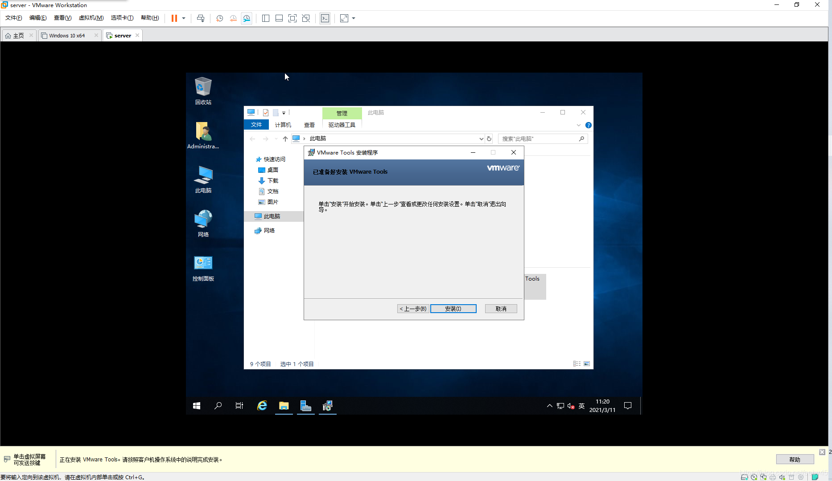
Task: Open the Windows Start menu in guest
Action: click(197, 406)
